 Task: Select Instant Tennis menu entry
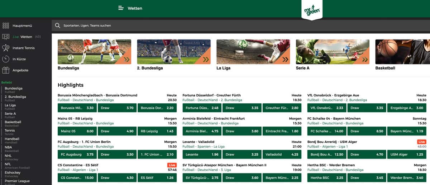(24, 48)
